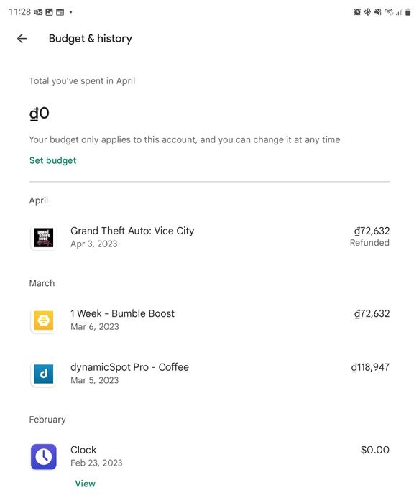419x503 pixels.
Task: Tap the Grand Theft Auto app icon
Action: click(x=44, y=238)
